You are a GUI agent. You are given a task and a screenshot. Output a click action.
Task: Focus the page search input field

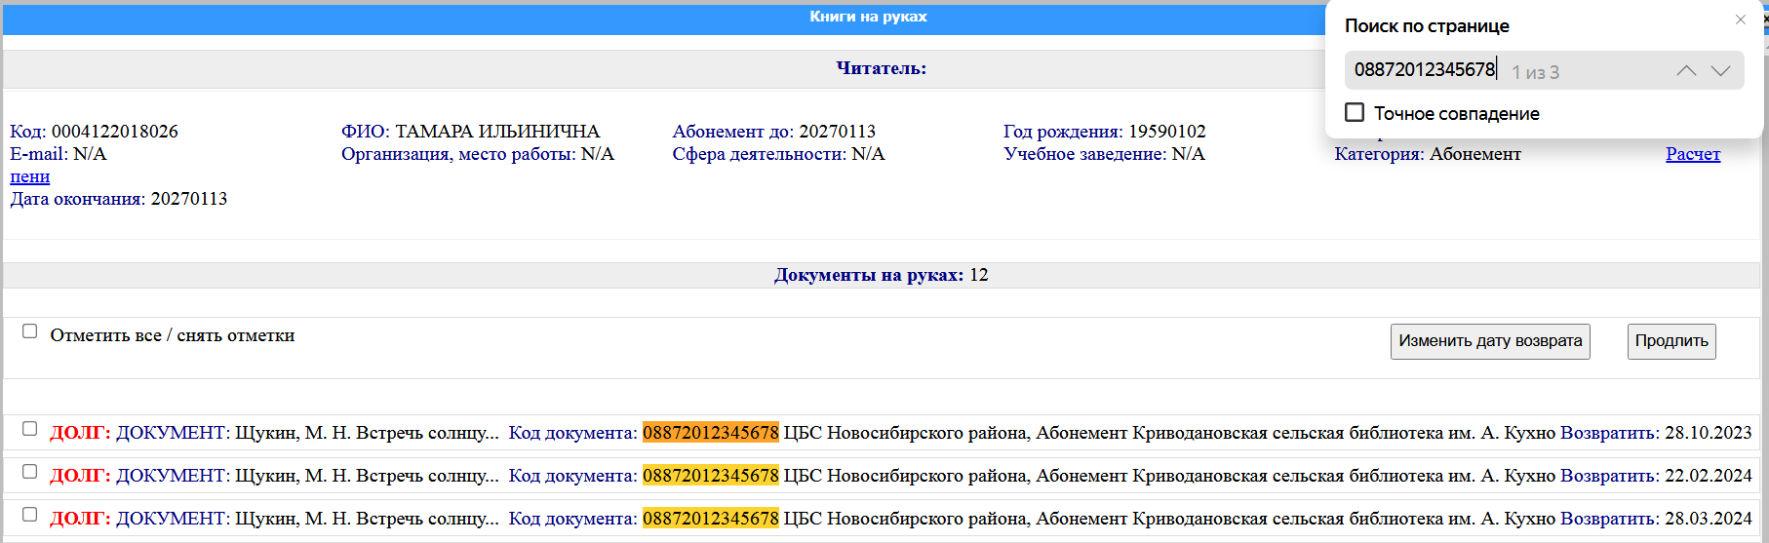coord(1424,70)
